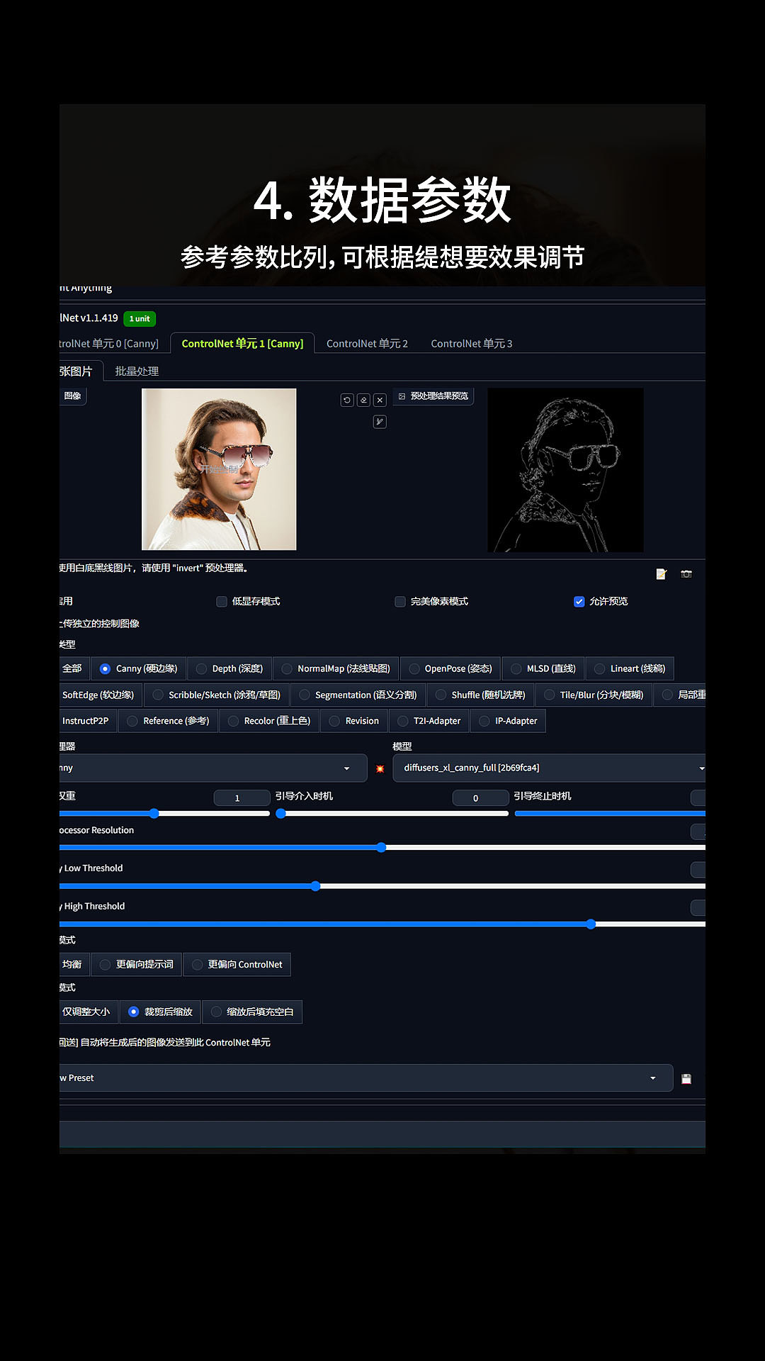The height and width of the screenshot is (1361, 765).
Task: Select MLSD (直线) control type
Action: click(x=543, y=668)
